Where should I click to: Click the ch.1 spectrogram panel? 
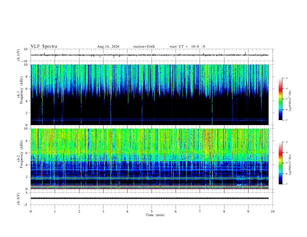(x=149, y=94)
